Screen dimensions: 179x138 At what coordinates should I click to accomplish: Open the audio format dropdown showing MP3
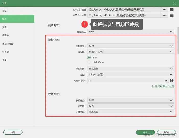point(131,100)
